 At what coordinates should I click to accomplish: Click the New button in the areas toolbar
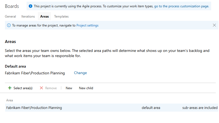[x=69, y=88]
